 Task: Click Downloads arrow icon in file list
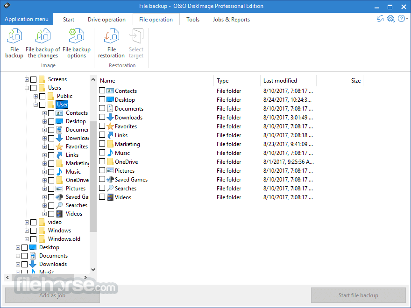[x=110, y=117]
